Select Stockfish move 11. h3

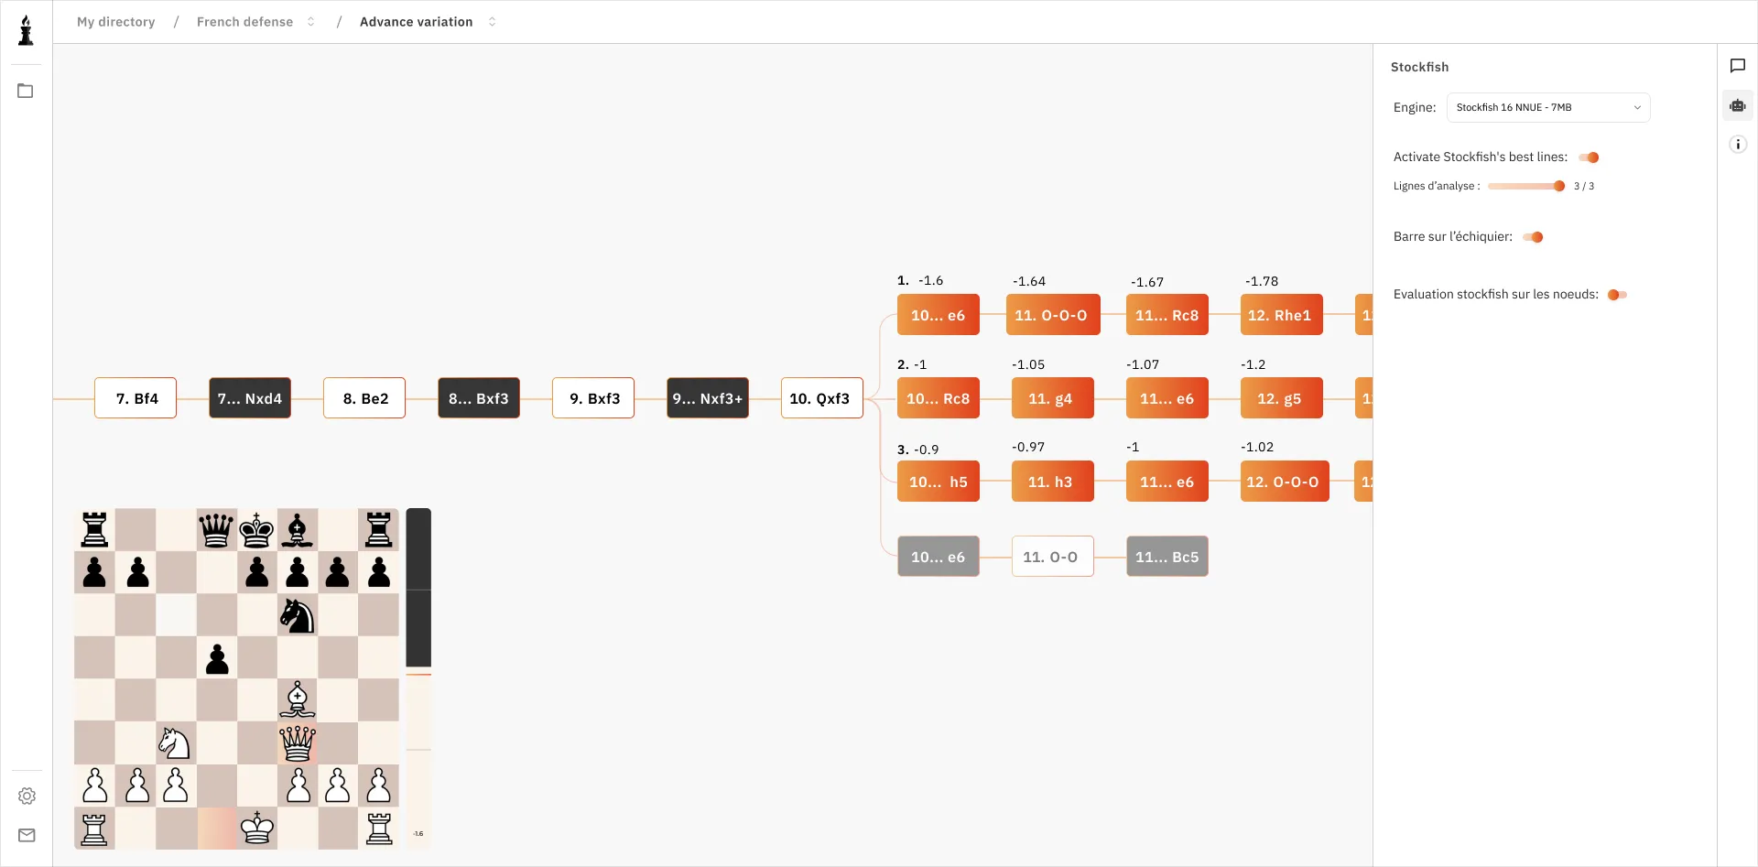pos(1053,482)
